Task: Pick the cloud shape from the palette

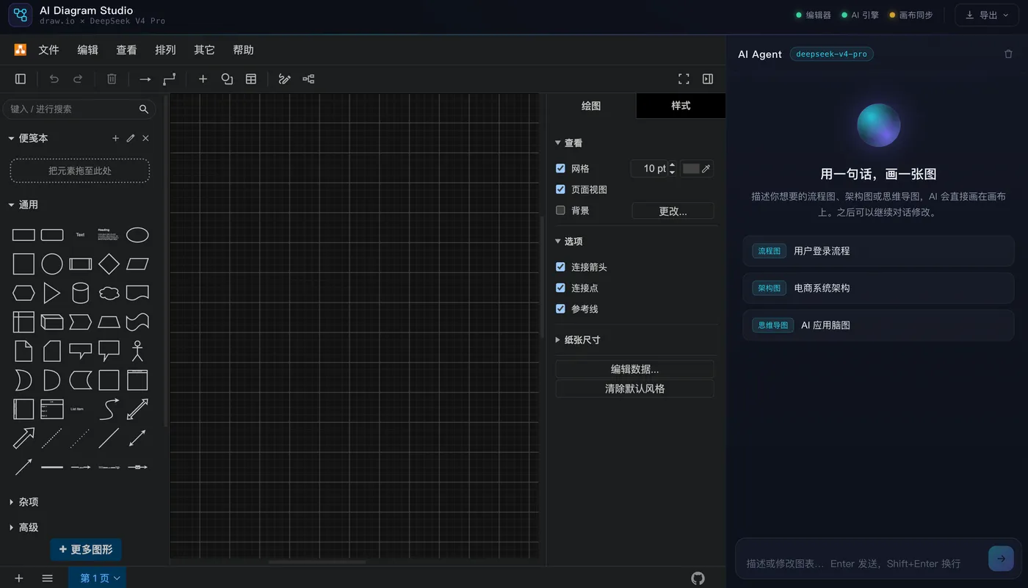Action: [x=109, y=293]
